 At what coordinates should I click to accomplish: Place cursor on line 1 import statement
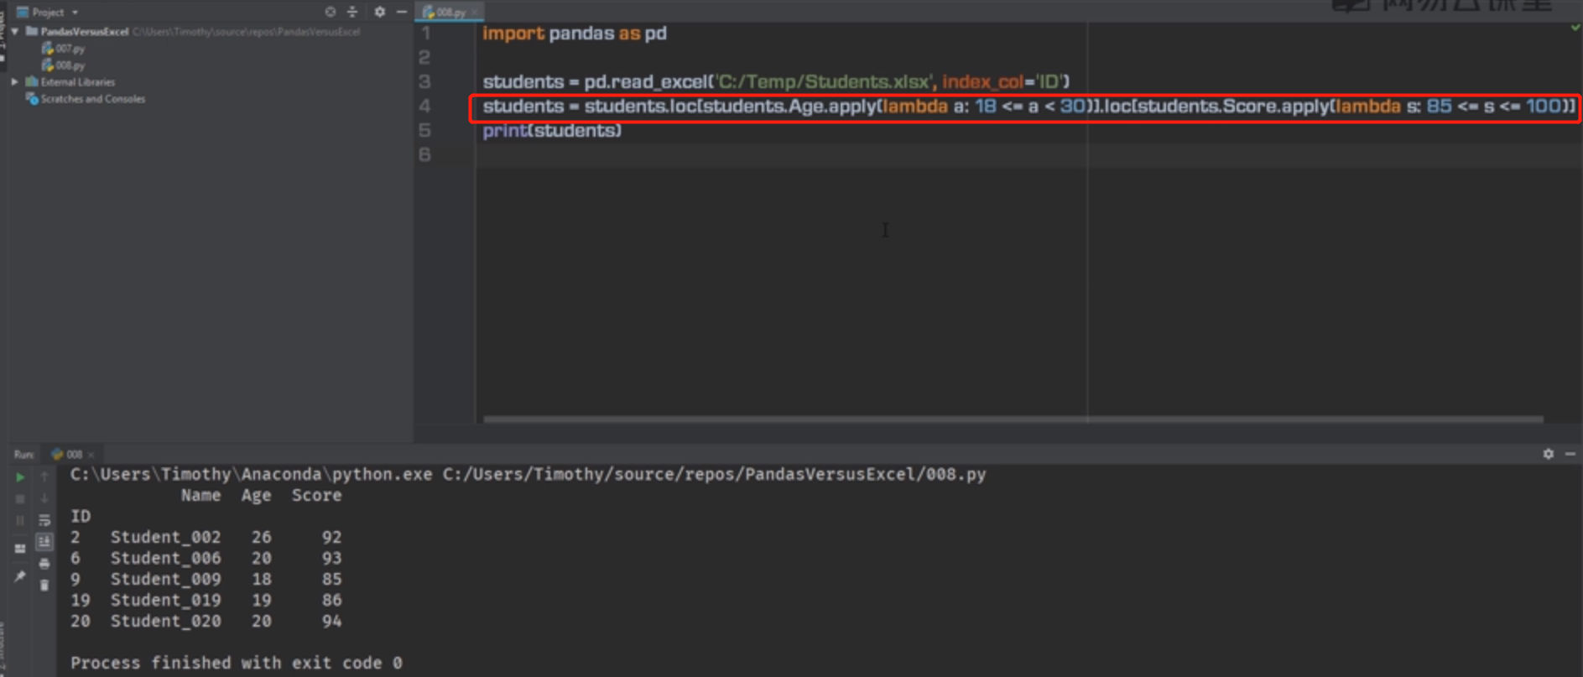tap(575, 34)
